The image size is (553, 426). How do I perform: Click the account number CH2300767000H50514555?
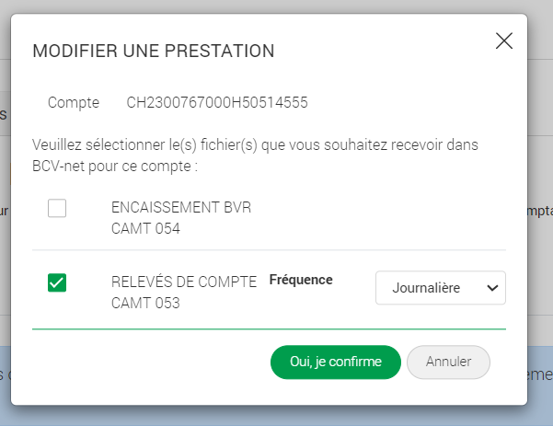[x=216, y=103]
